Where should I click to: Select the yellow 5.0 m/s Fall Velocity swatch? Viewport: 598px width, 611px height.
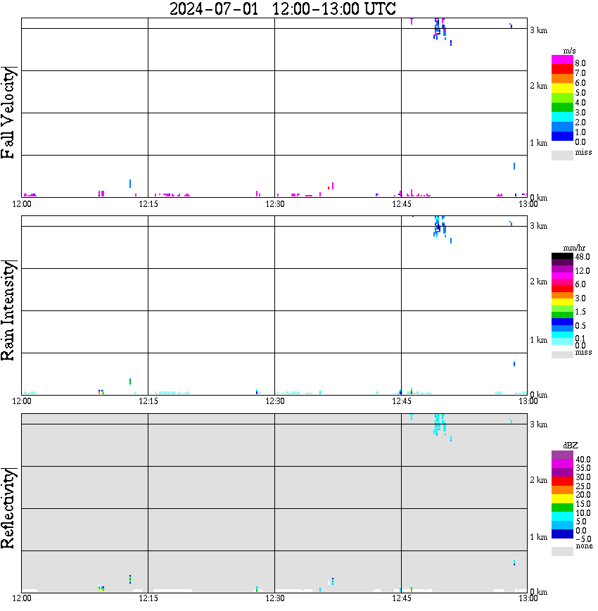pos(562,89)
